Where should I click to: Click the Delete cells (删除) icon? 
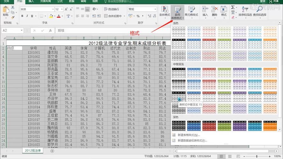pyautogui.click(x=215, y=10)
